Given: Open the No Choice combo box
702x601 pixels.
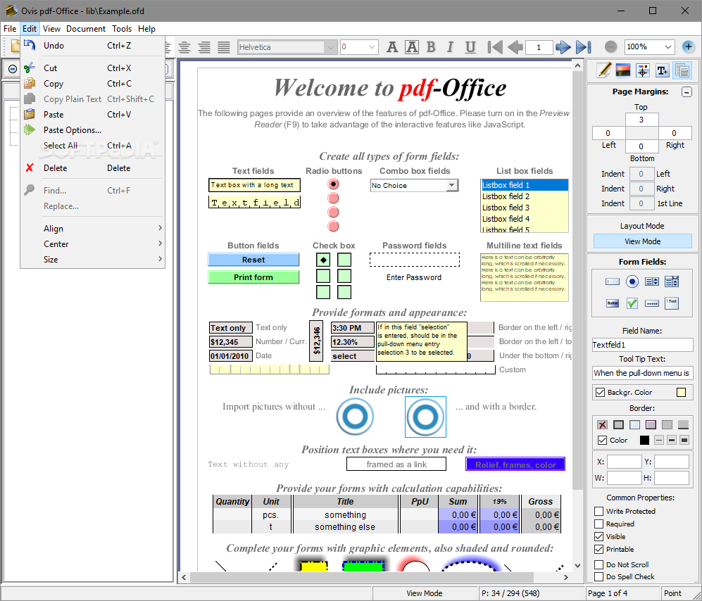Looking at the screenshot, I should (414, 185).
